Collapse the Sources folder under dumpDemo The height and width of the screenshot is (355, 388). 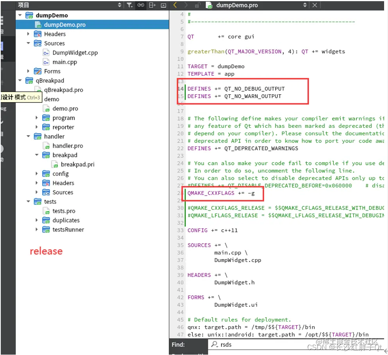click(x=29, y=43)
